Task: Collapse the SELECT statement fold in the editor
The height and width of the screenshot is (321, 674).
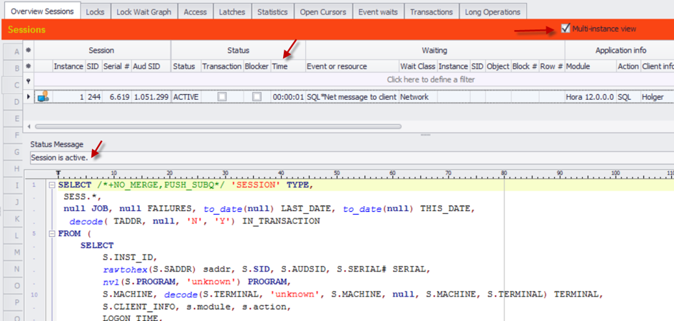Action: 53,185
